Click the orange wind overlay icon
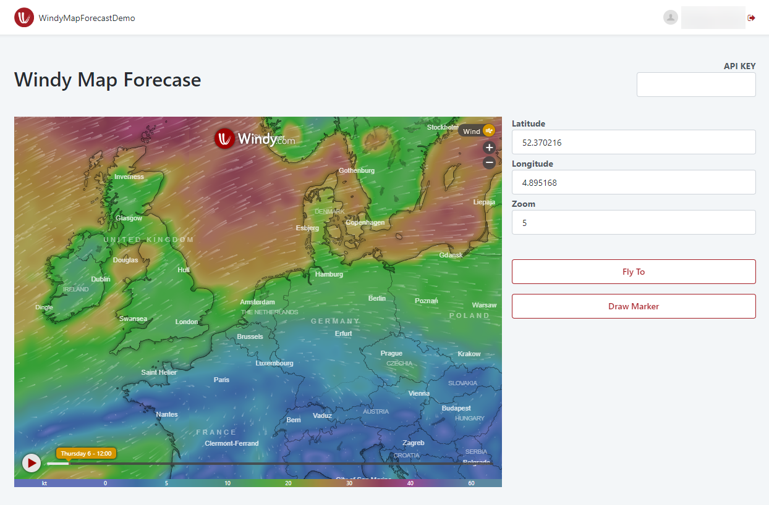 click(489, 130)
